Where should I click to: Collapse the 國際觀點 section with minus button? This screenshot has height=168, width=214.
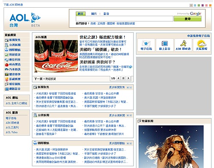pyautogui.click(x=131, y=144)
